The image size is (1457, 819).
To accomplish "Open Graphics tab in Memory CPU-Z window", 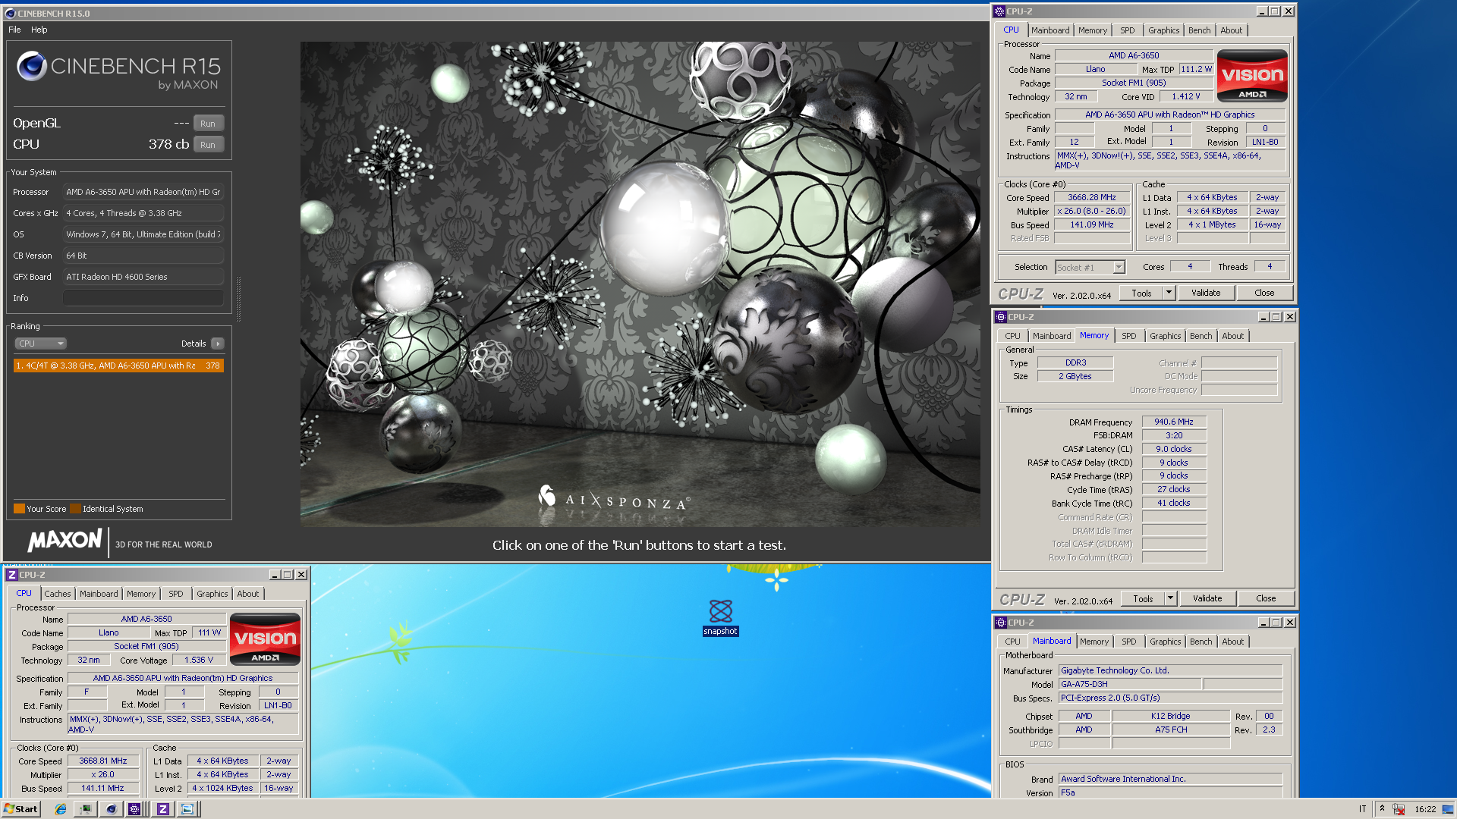I will 1165,336.
